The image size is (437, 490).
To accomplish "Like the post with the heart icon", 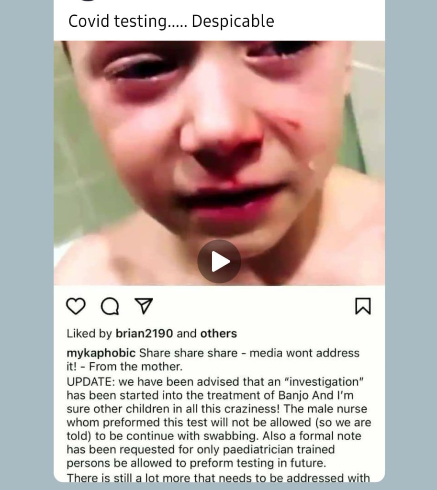I will (76, 306).
